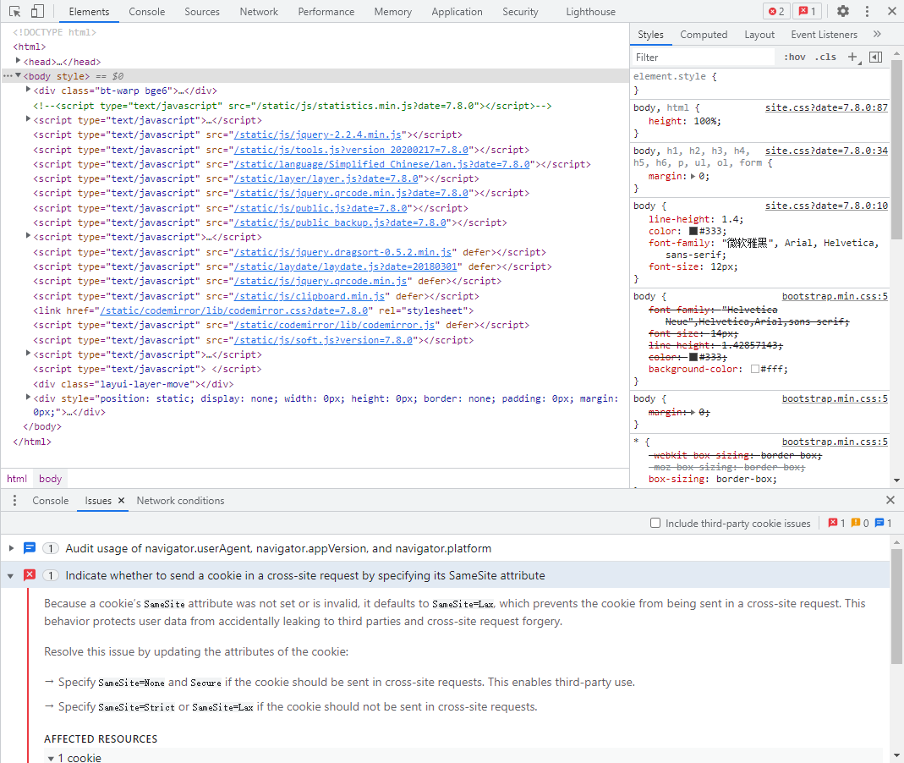Open the DevTools three-dot customize menu
The width and height of the screenshot is (904, 763).
click(x=867, y=12)
